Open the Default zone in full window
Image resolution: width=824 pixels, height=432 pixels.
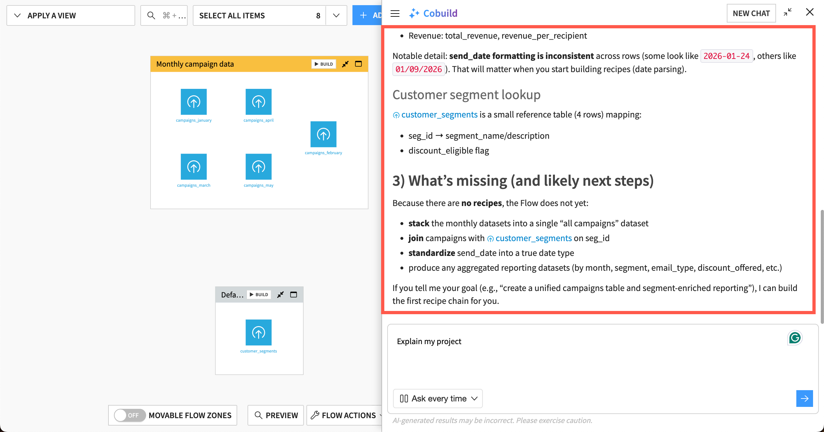[294, 295]
